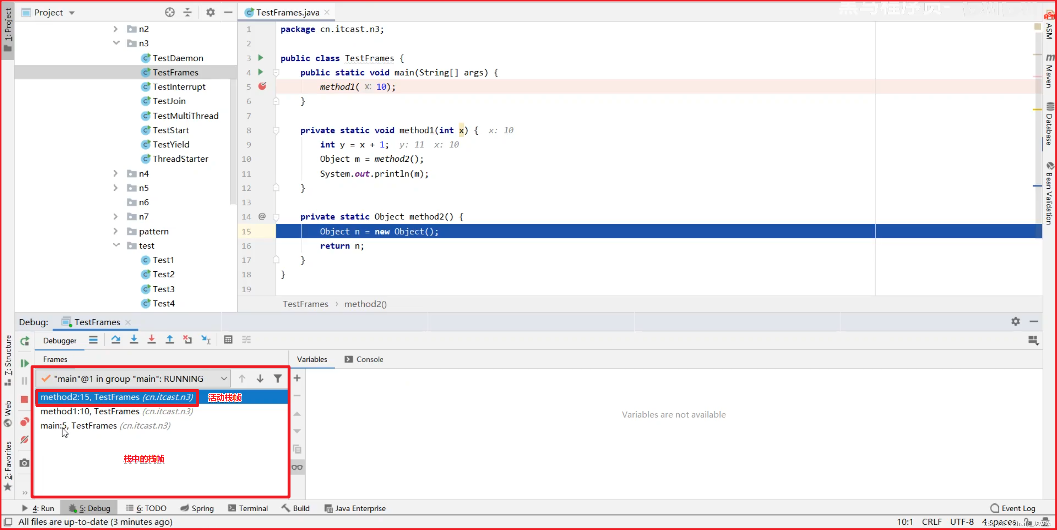Screen dimensions: 1057x530
Task: Click Show Execution Point icon
Action: click(x=93, y=339)
